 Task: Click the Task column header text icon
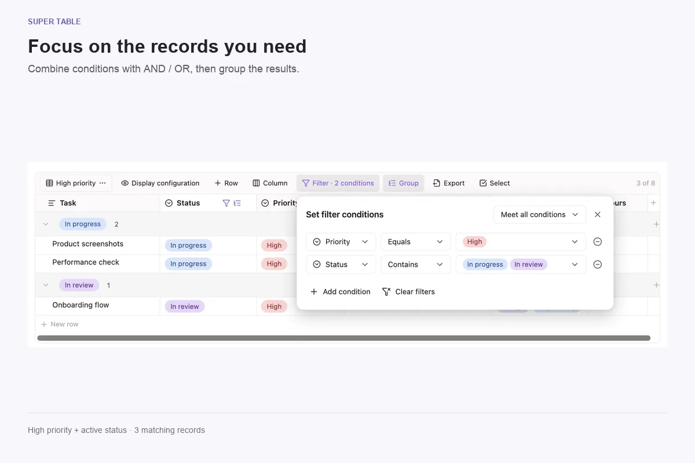[52, 203]
